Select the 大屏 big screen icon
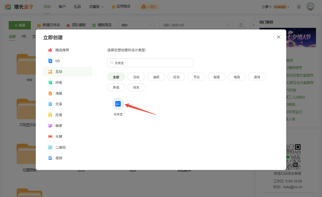 click(x=50, y=136)
